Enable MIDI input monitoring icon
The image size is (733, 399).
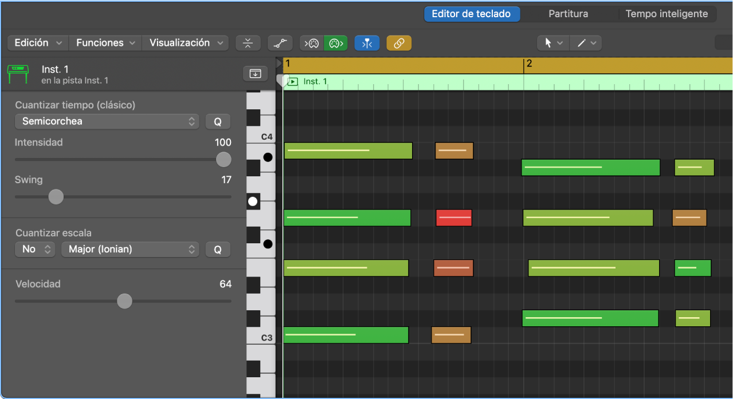pyautogui.click(x=311, y=43)
